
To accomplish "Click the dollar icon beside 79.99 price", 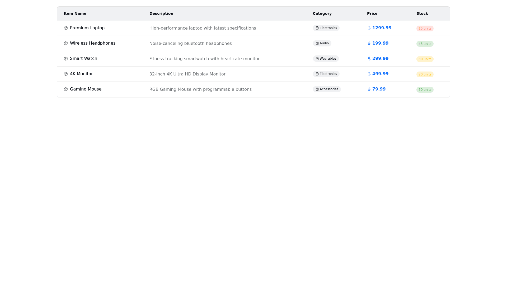I will click(369, 89).
